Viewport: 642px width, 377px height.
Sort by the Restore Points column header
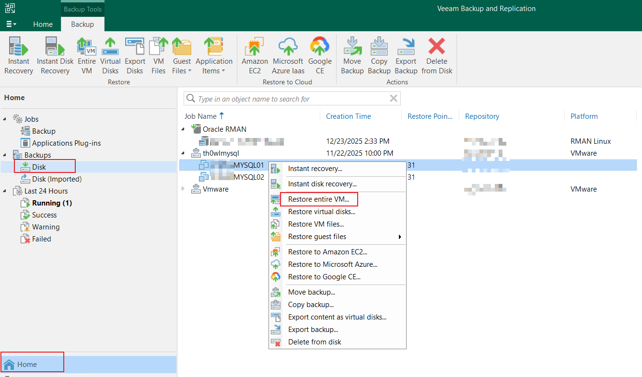[430, 116]
